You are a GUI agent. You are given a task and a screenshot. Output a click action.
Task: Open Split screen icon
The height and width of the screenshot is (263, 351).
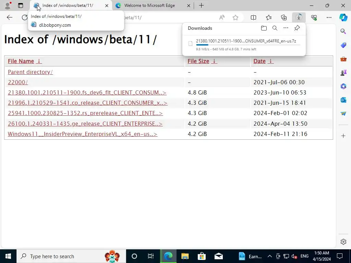pyautogui.click(x=253, y=17)
